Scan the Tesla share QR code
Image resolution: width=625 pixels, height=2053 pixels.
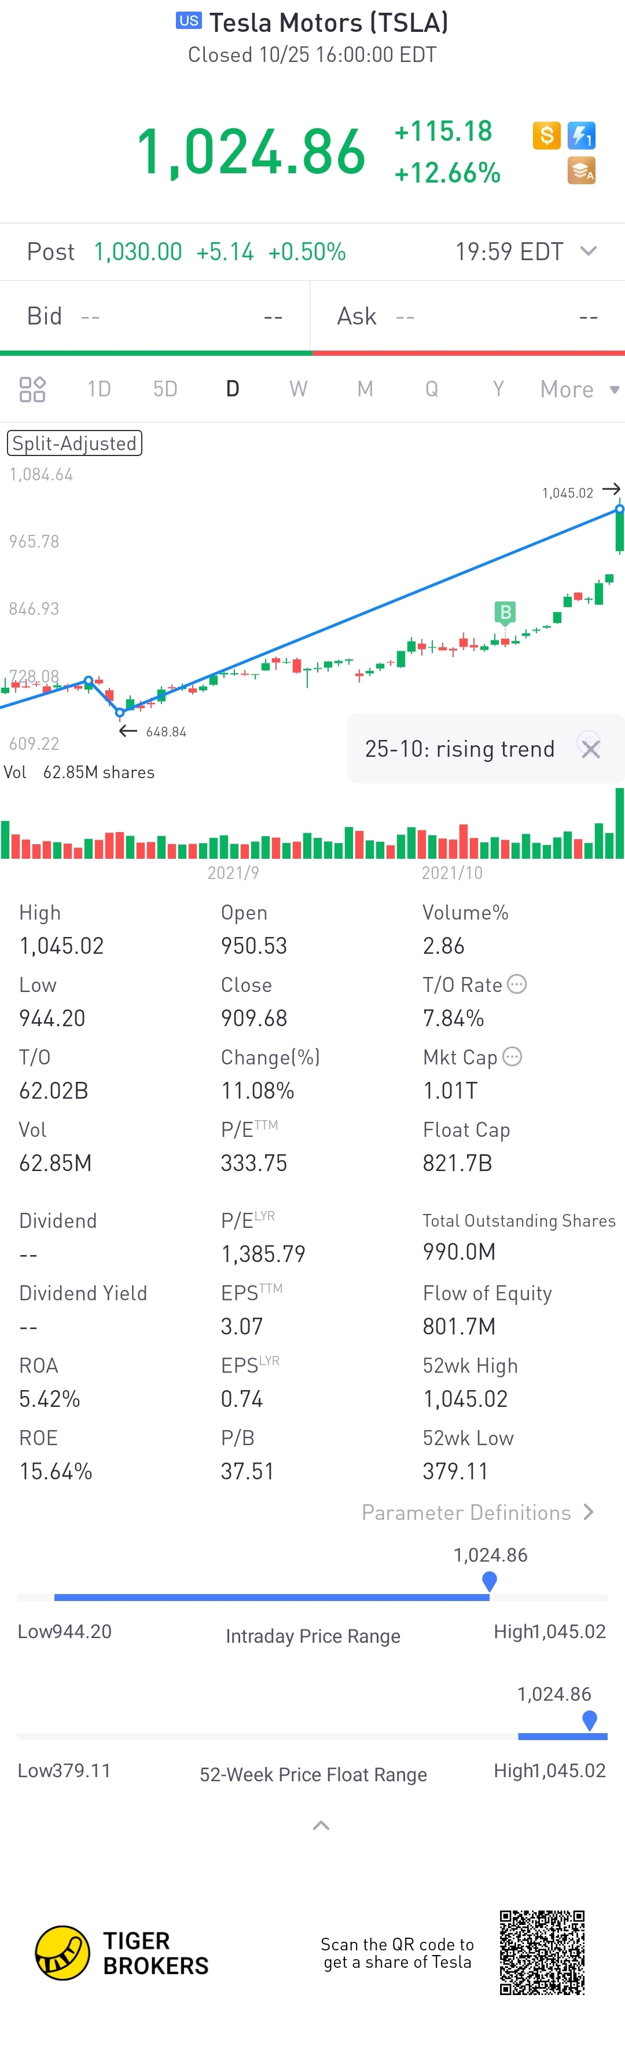click(x=542, y=1952)
